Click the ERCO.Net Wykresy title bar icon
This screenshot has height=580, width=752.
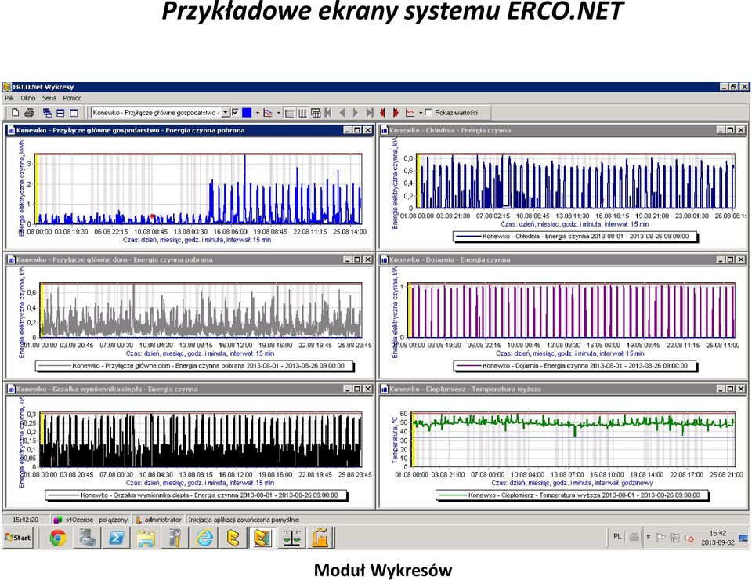point(7,87)
